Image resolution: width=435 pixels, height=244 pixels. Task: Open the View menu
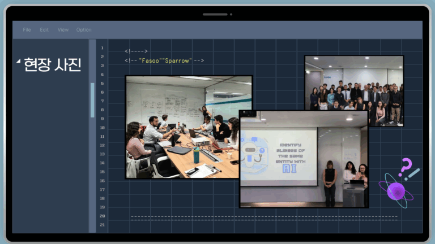point(63,30)
